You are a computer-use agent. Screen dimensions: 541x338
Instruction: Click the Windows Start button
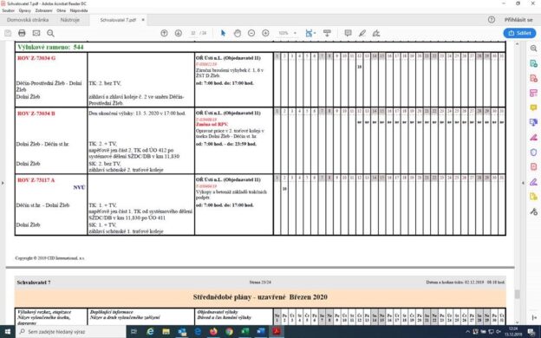7,331
